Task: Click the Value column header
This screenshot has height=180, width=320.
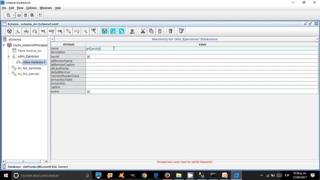Action: click(x=202, y=44)
